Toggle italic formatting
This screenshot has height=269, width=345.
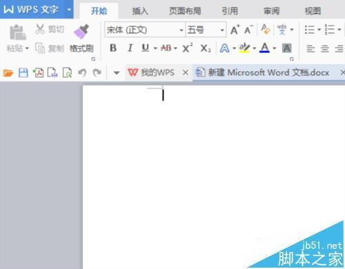pos(130,48)
